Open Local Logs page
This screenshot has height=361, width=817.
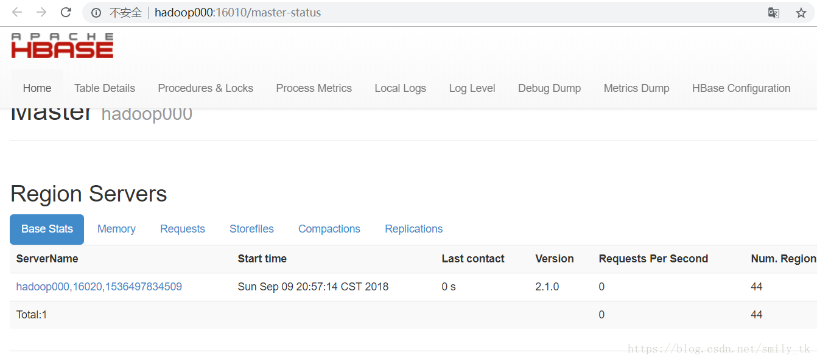click(x=401, y=88)
